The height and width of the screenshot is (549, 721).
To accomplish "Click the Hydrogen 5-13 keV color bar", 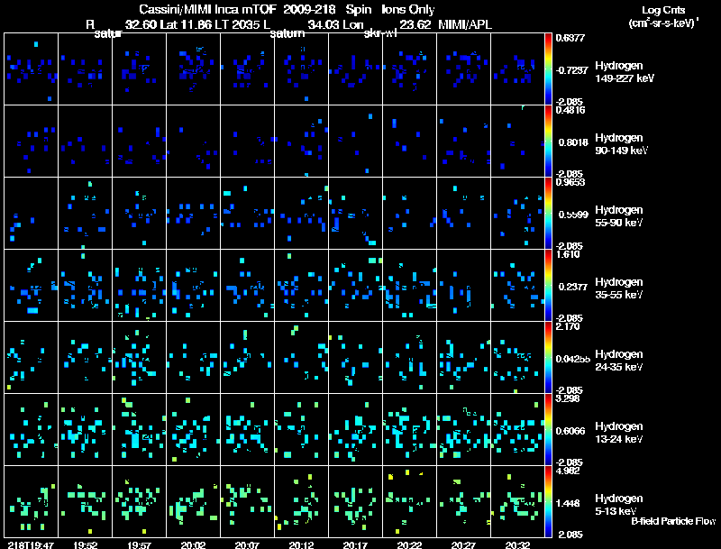I will (548, 501).
